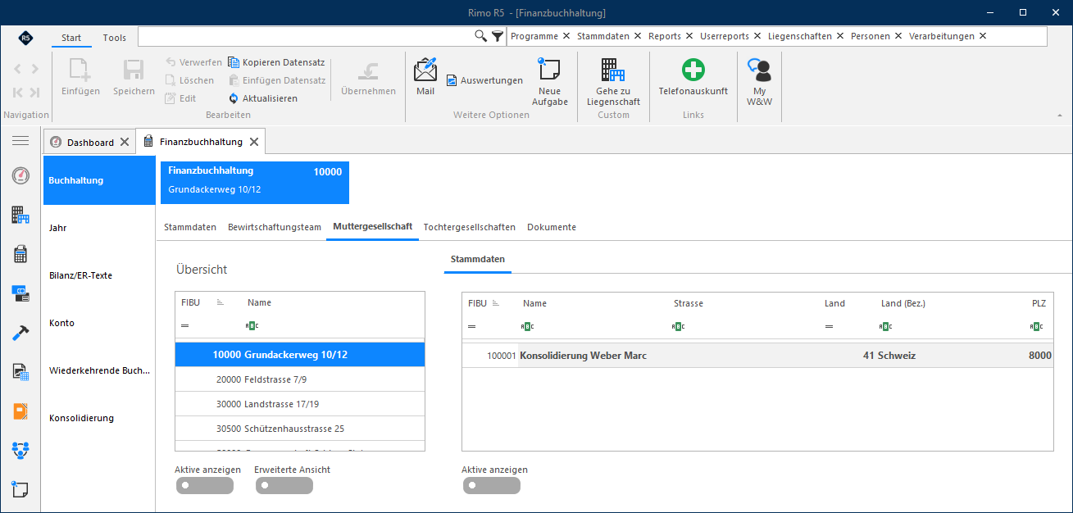
Task: Select the Feldstrasse 7/9 row
Action: 300,379
